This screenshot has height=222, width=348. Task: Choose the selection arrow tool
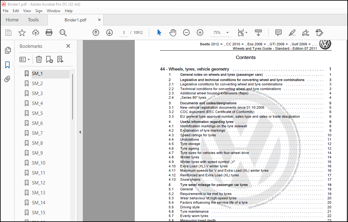pyautogui.click(x=159, y=33)
